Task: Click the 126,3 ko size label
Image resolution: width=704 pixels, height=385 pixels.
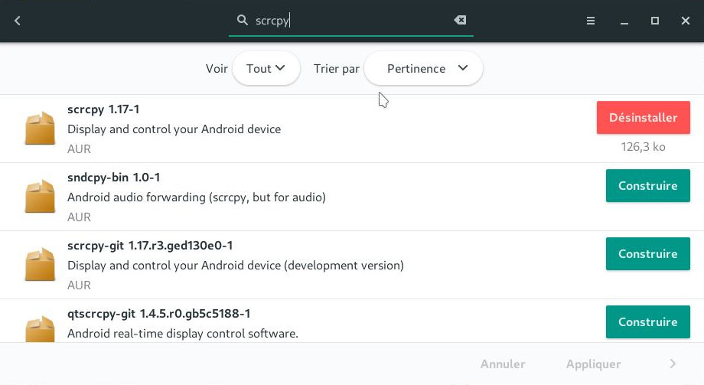Action: 643,147
